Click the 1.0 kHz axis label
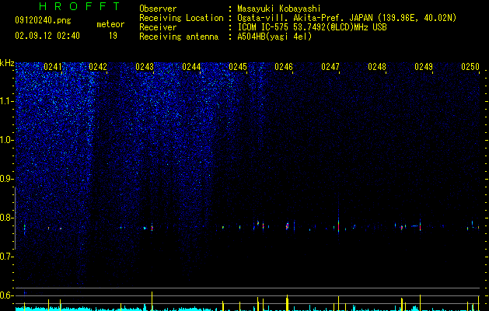Image resolution: width=489 pixels, height=311 pixels. click(x=7, y=140)
